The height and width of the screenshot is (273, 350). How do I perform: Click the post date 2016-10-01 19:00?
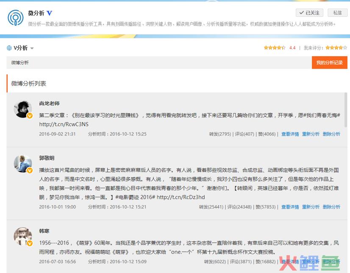pyautogui.click(x=57, y=207)
